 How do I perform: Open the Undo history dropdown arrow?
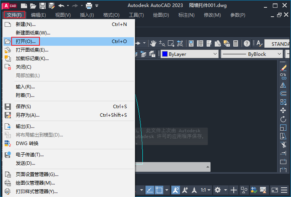tap(68, 6)
